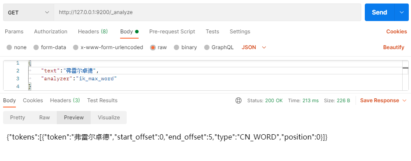Select the none body type radio
411x161 pixels.
9,47
